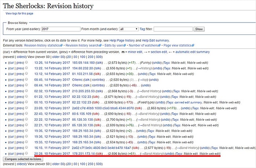Open the minor edit legend link
The image size is (256, 168).
click(135, 52)
